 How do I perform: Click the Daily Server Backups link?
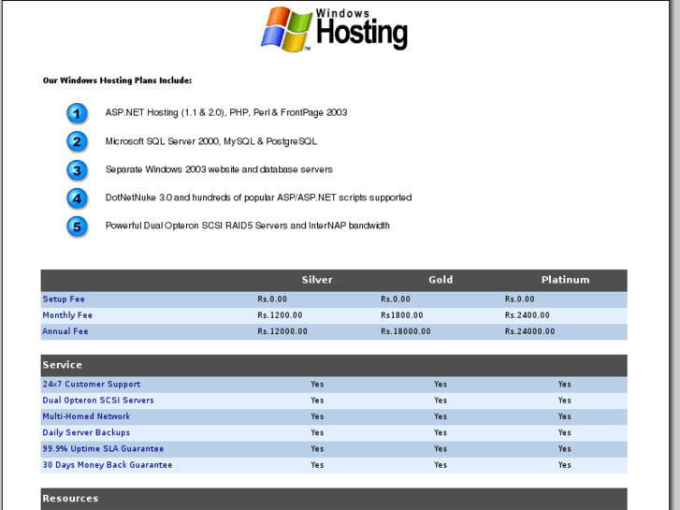[86, 432]
